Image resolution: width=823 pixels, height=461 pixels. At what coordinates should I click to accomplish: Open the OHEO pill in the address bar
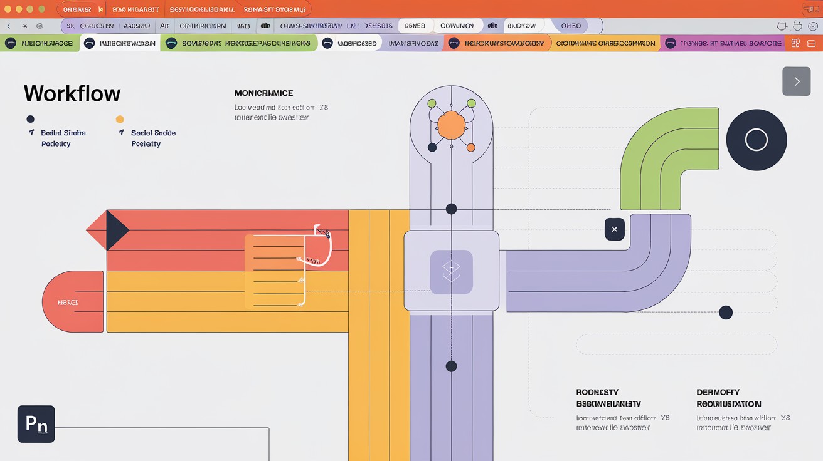point(571,26)
